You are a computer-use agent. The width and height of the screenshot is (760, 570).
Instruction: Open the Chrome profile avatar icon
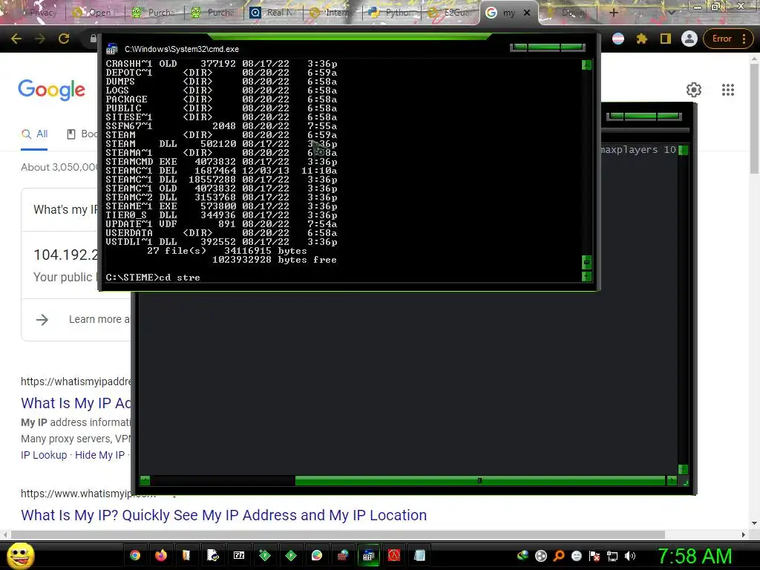click(x=689, y=39)
